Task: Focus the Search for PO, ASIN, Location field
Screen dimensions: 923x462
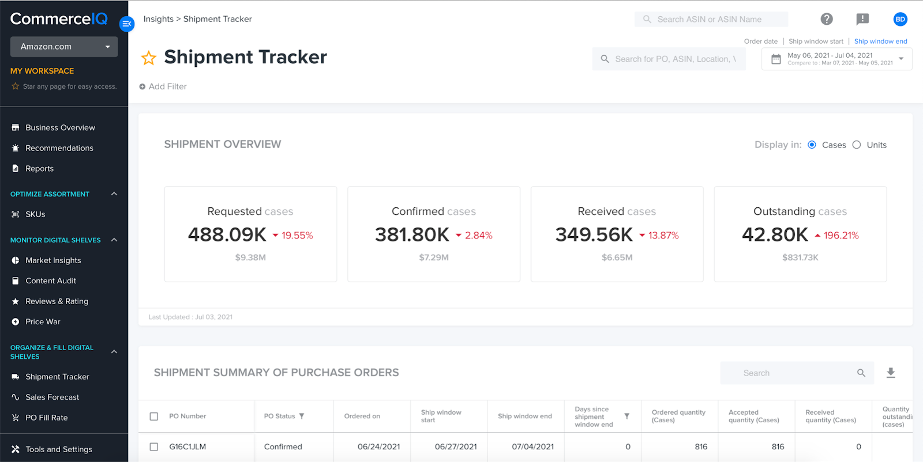Action: pos(669,59)
